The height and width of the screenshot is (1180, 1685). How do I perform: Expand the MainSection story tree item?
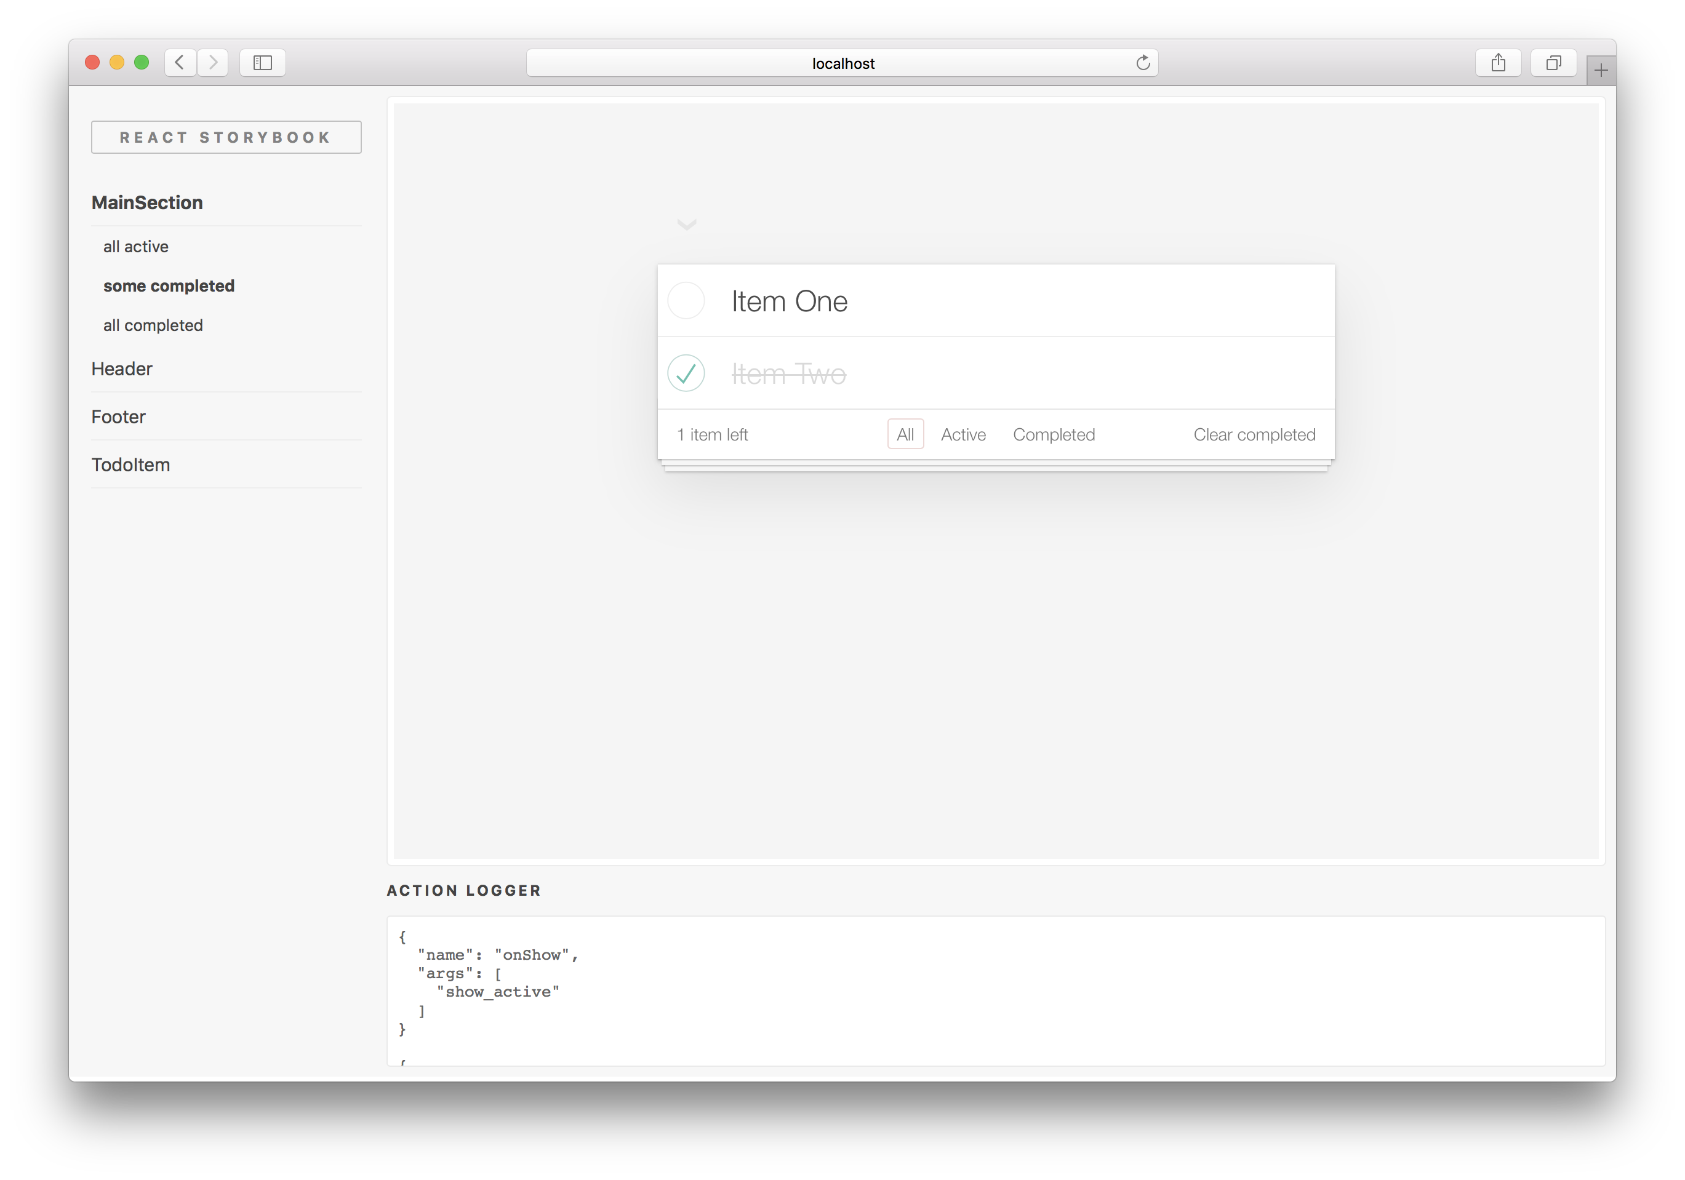(146, 202)
